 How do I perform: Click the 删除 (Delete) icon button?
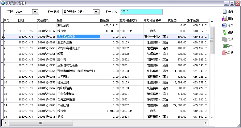click(x=225, y=18)
